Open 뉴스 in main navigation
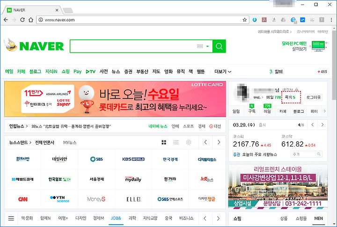Screen dimensions: 337x227 tap(116, 71)
